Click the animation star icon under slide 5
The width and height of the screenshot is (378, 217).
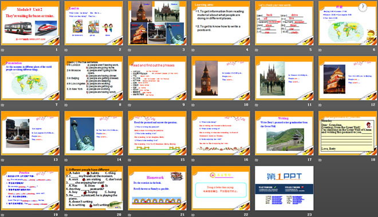point(257,50)
